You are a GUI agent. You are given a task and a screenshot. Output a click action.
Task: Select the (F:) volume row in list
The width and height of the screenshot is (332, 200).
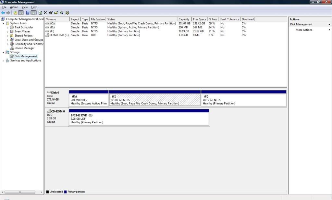[52, 31]
